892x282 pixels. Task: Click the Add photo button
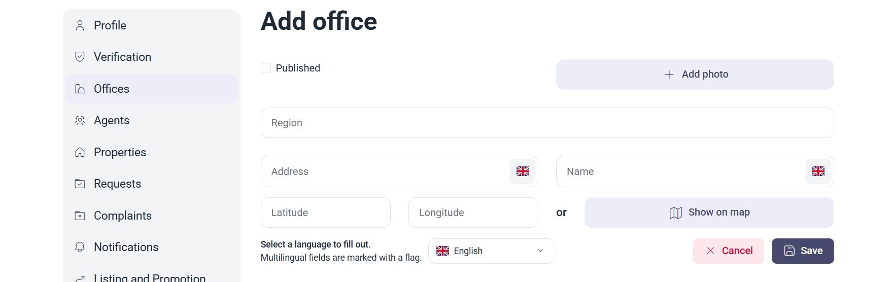(x=695, y=75)
